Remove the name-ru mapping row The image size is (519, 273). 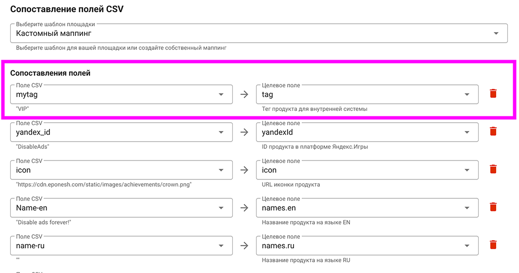[493, 245]
